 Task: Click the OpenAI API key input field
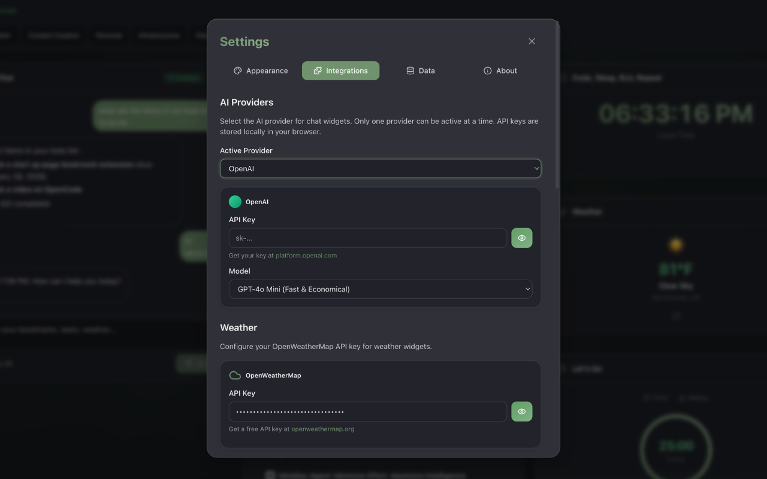367,238
